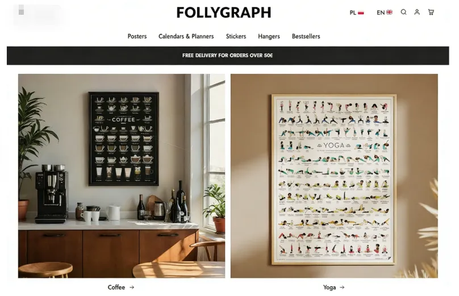The width and height of the screenshot is (459, 296).
Task: Switch language to PL
Action: coord(357,12)
